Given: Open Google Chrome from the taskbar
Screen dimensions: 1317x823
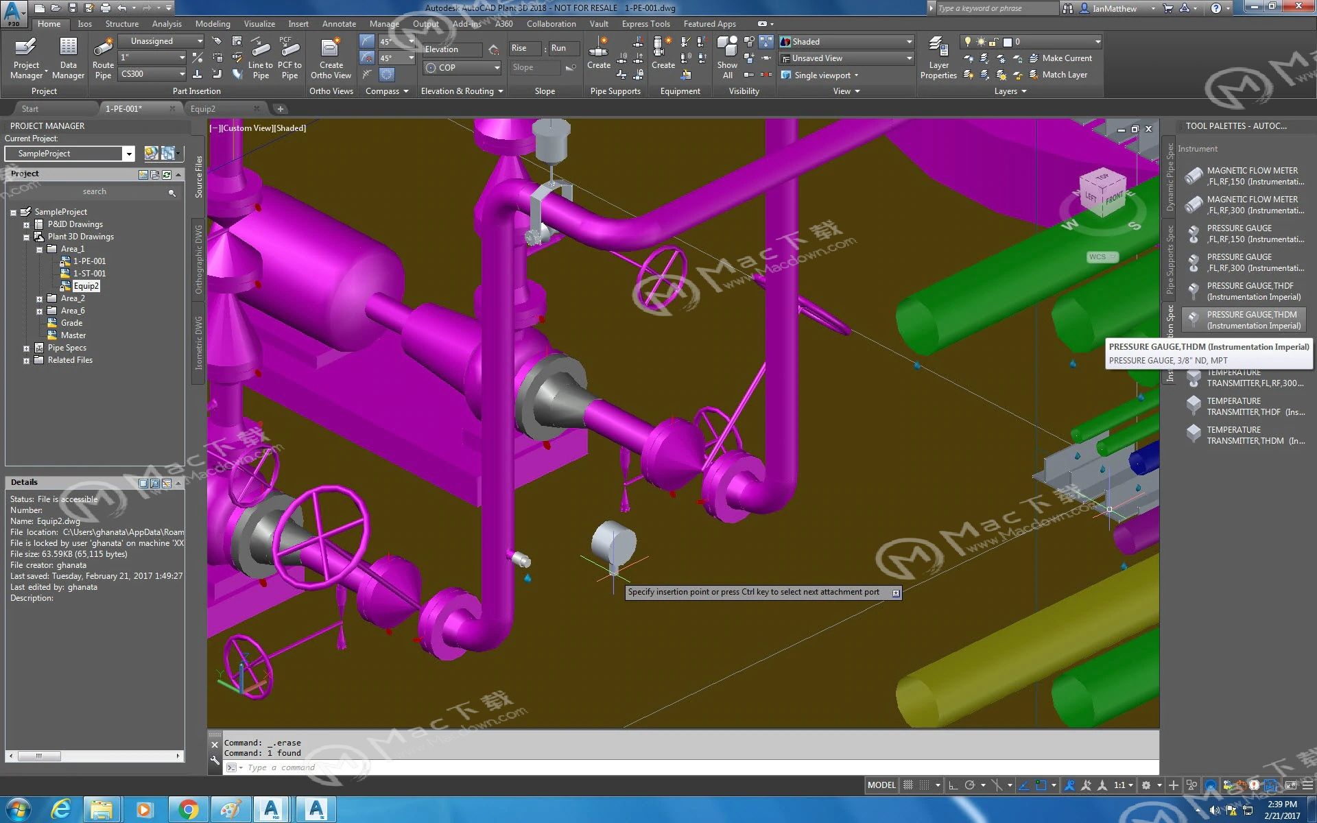Looking at the screenshot, I should tap(188, 809).
